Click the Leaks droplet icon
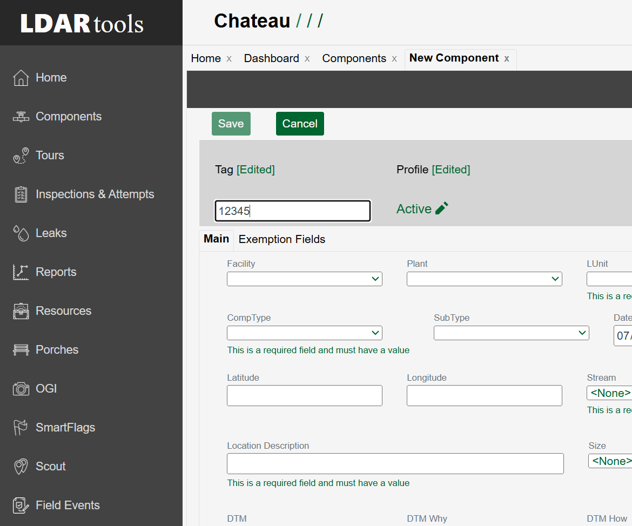Screen dimensions: 632x526 [21, 233]
